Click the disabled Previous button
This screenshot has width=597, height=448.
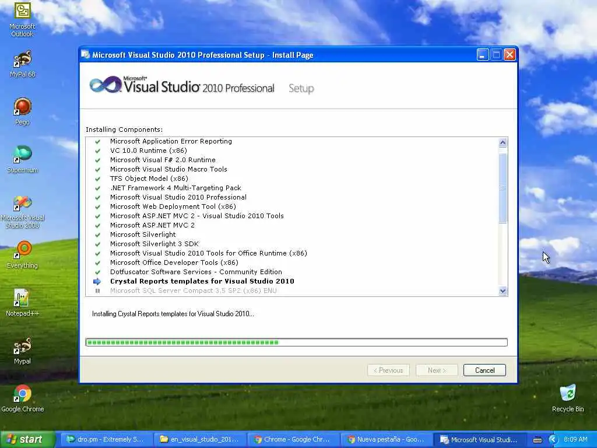coord(388,370)
